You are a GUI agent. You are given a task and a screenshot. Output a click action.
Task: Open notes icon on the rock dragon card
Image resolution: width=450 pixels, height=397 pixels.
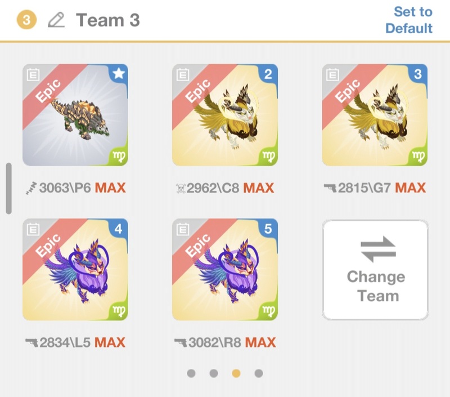33,74
